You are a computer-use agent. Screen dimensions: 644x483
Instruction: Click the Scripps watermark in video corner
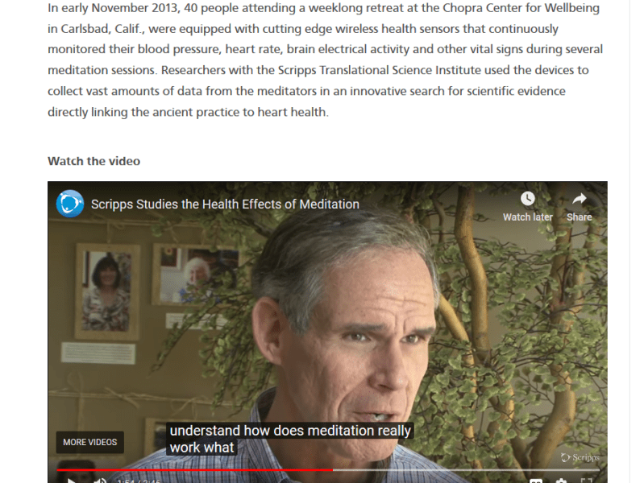tap(580, 457)
